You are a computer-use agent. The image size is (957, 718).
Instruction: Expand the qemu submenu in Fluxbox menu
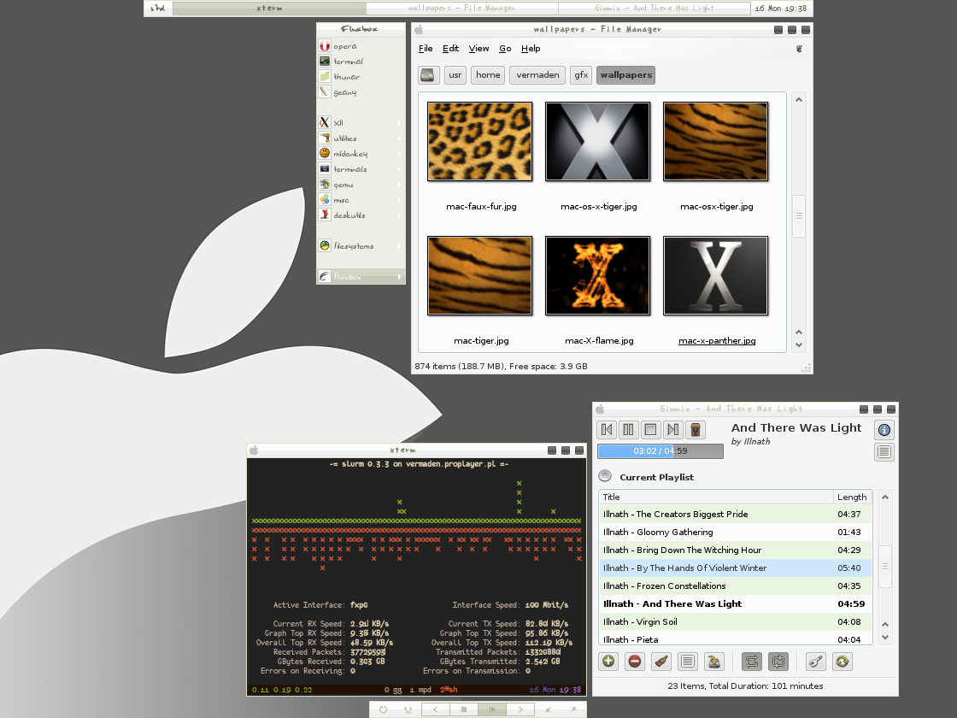(x=360, y=185)
